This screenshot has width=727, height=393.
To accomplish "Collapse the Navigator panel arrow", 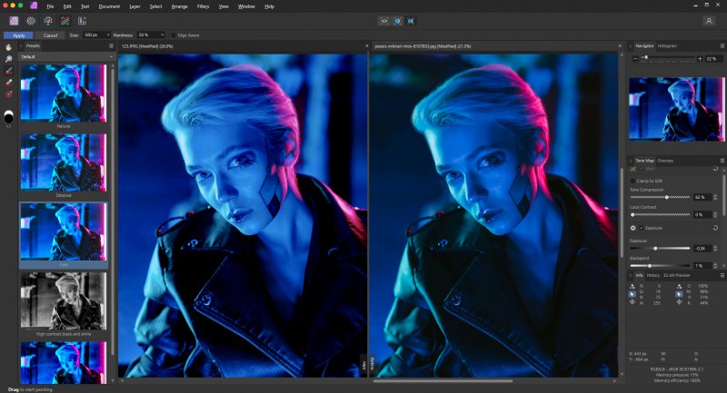I will point(631,45).
